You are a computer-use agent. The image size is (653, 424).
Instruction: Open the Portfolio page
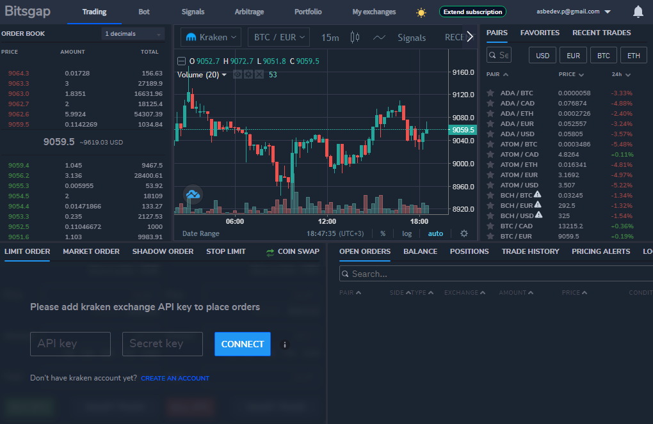[308, 12]
